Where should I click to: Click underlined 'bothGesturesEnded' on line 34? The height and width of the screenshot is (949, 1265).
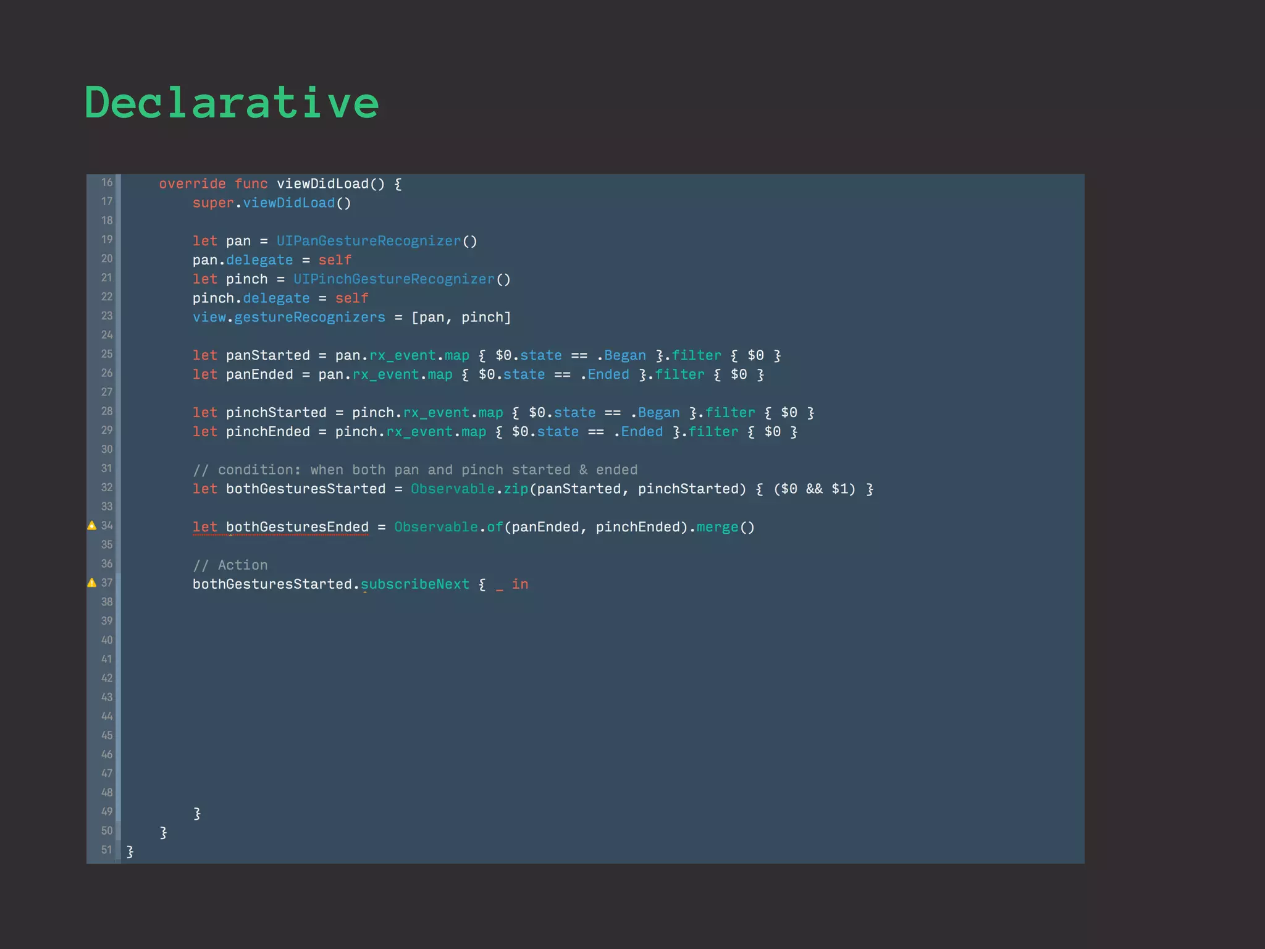point(297,527)
